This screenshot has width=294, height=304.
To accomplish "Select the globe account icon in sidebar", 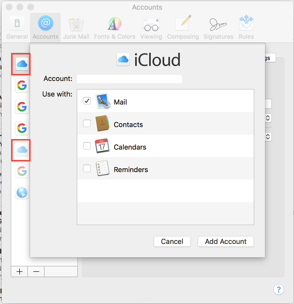I will [22, 193].
